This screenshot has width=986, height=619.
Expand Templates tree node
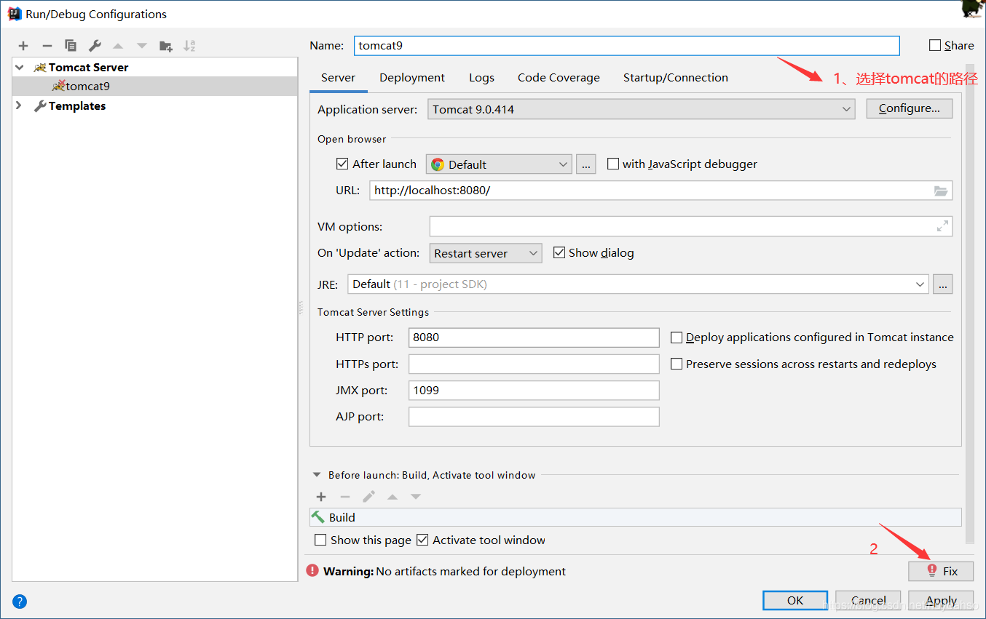[x=19, y=105]
